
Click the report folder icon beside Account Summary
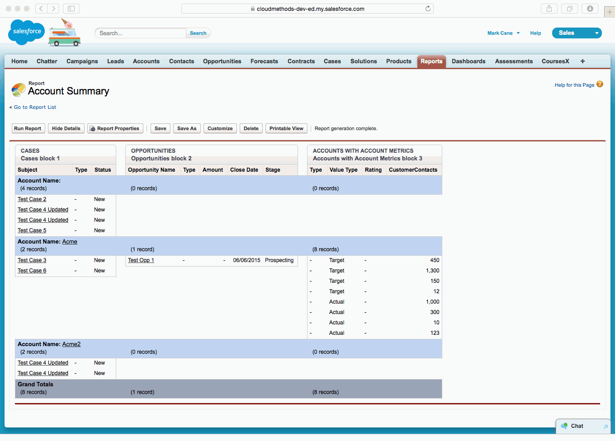click(17, 89)
